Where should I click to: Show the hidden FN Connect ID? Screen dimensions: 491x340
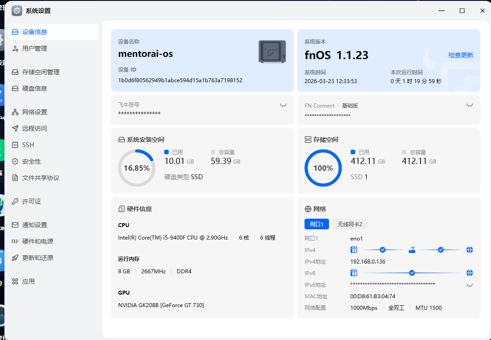[469, 105]
